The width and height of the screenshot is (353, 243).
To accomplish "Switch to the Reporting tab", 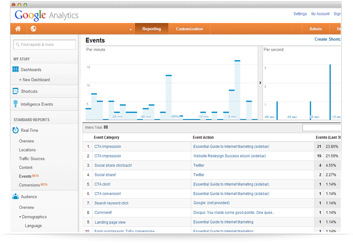I will tap(151, 29).
